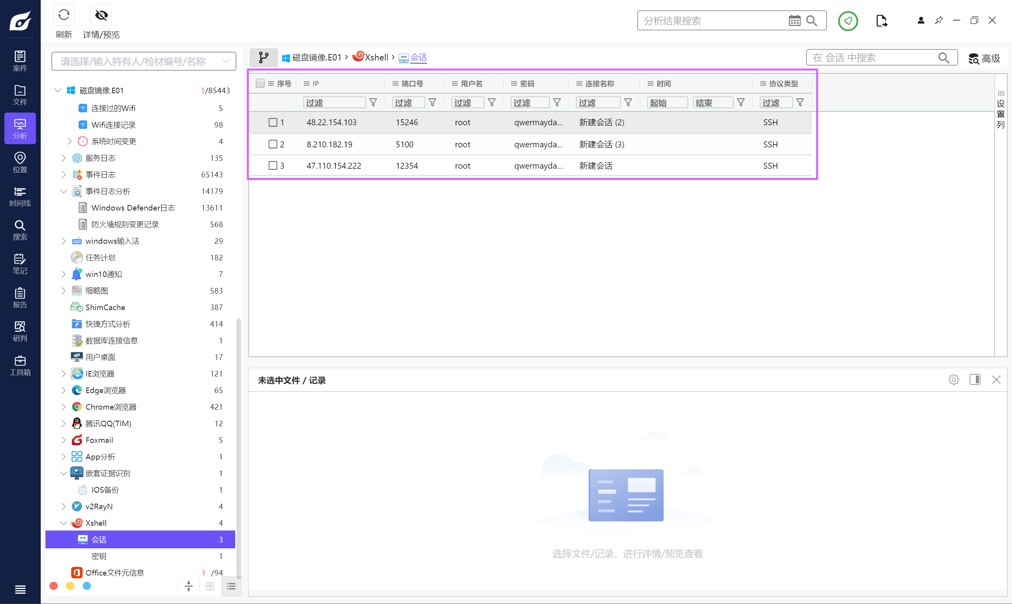Check row 1 checkbox for 48.22.154.103

click(x=272, y=122)
